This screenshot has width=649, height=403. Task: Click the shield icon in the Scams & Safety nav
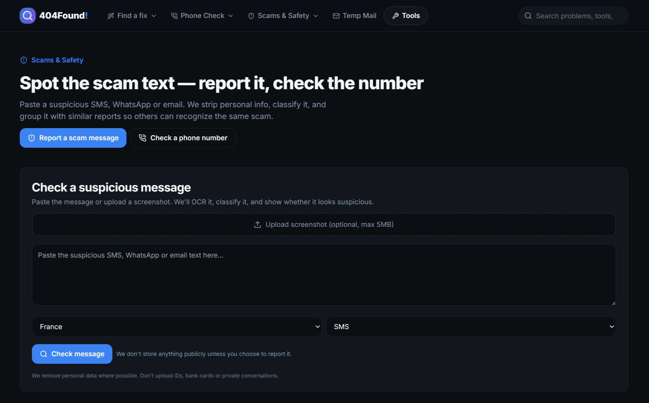251,16
